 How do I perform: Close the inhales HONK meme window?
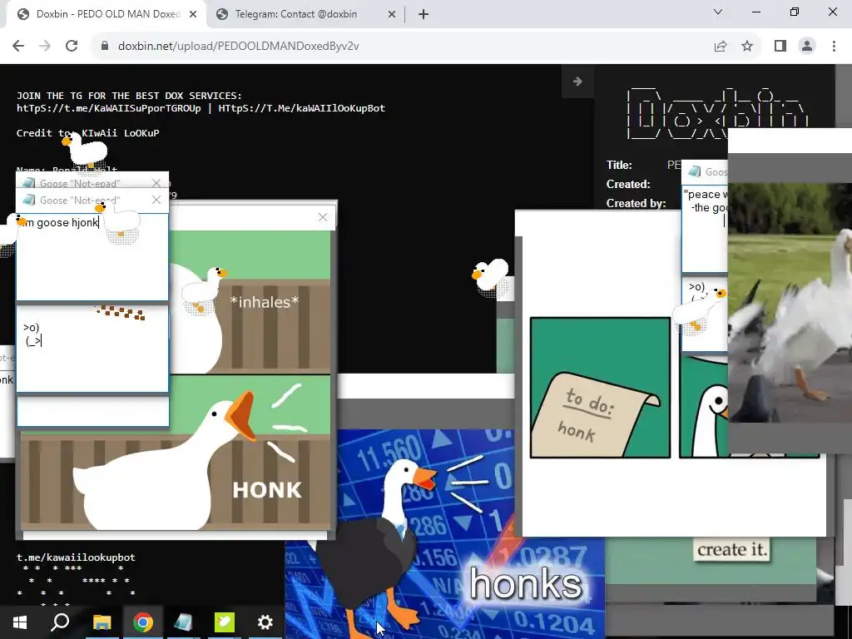tap(323, 217)
